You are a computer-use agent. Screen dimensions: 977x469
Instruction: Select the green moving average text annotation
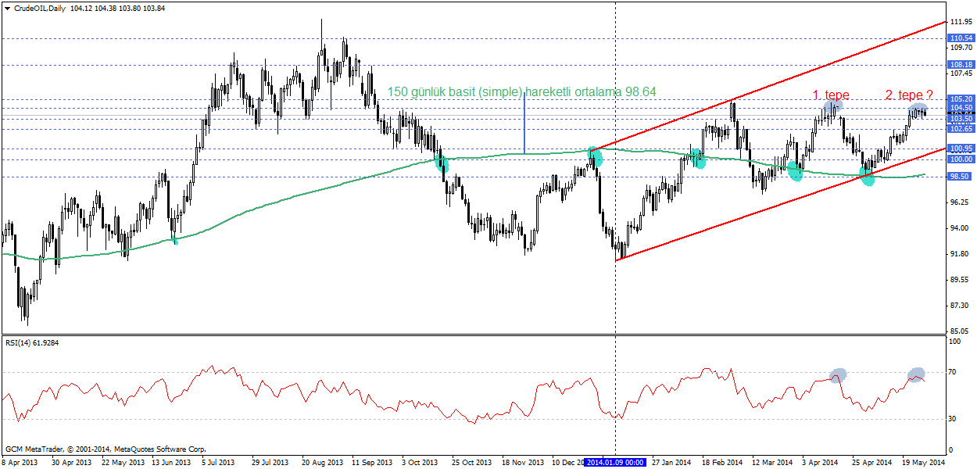[521, 91]
